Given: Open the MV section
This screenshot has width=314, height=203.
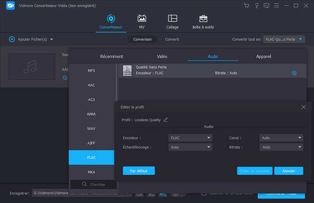Looking at the screenshot, I should pos(142,22).
